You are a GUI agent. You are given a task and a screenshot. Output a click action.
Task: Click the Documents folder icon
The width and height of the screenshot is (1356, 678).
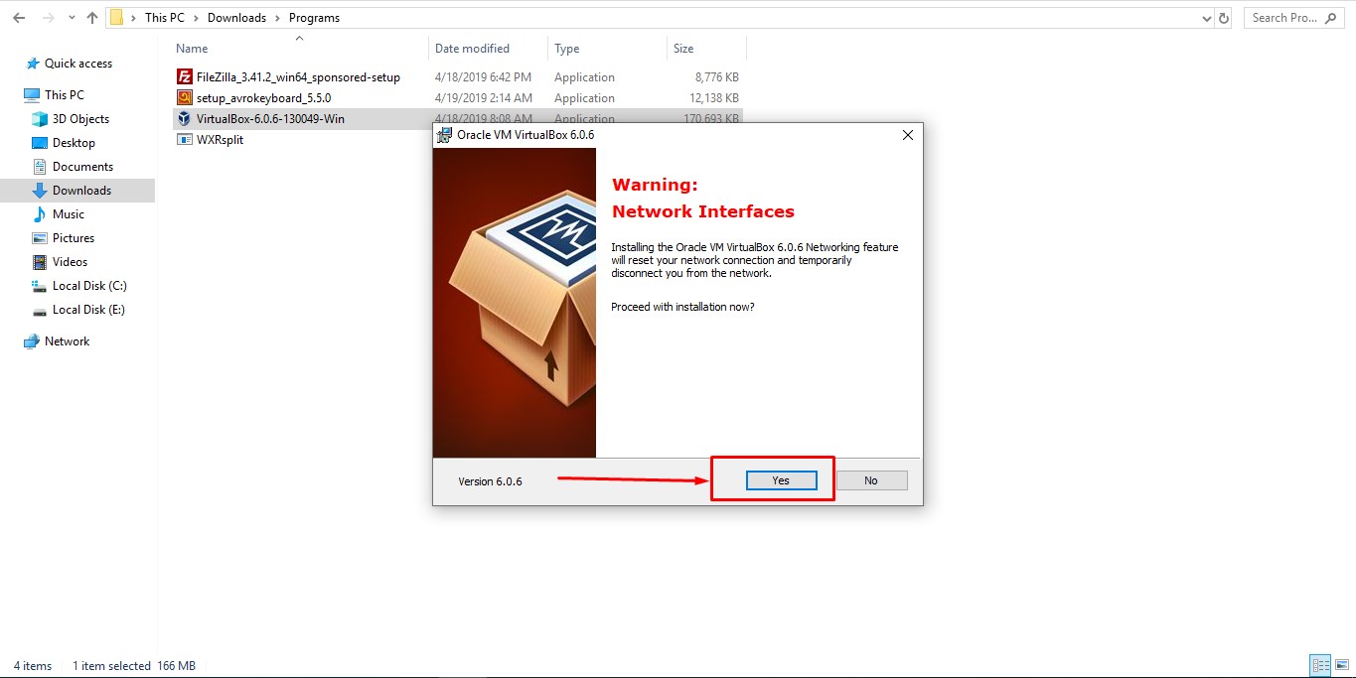click(x=40, y=167)
